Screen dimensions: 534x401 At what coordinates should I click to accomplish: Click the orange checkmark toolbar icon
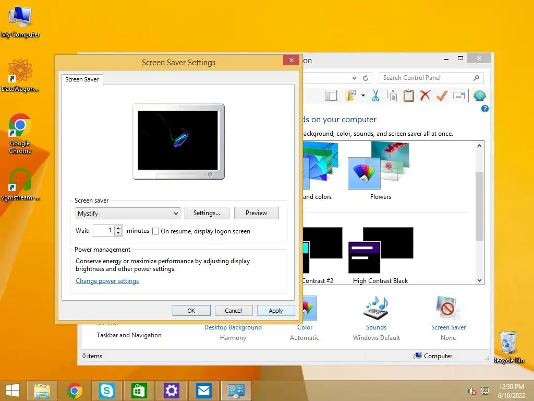point(442,96)
